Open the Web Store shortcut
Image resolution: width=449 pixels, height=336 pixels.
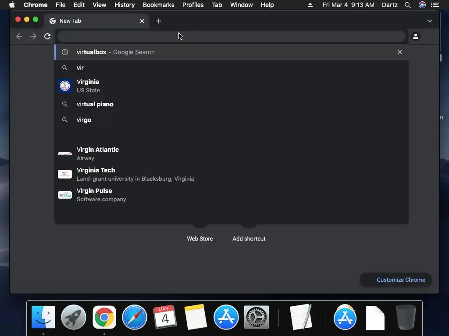(200, 238)
